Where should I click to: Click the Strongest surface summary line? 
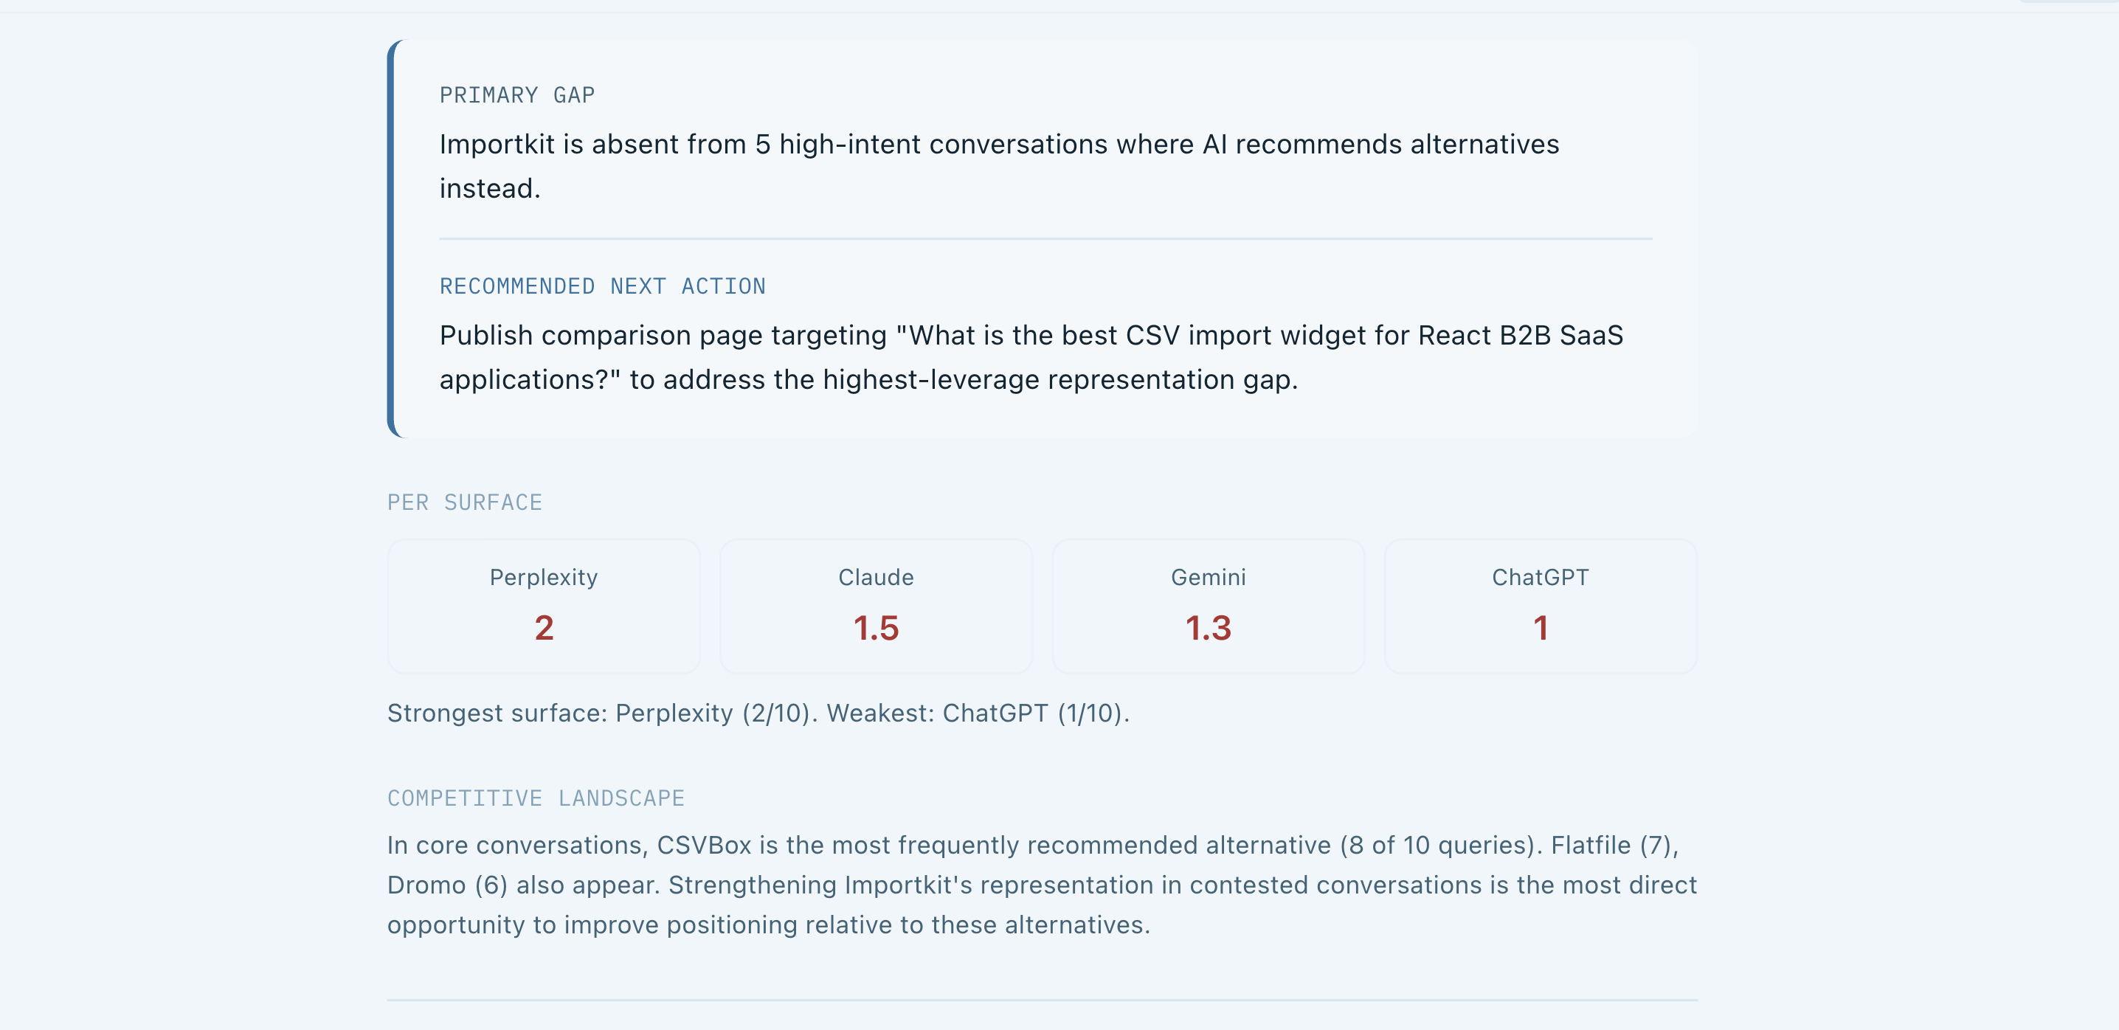(758, 713)
